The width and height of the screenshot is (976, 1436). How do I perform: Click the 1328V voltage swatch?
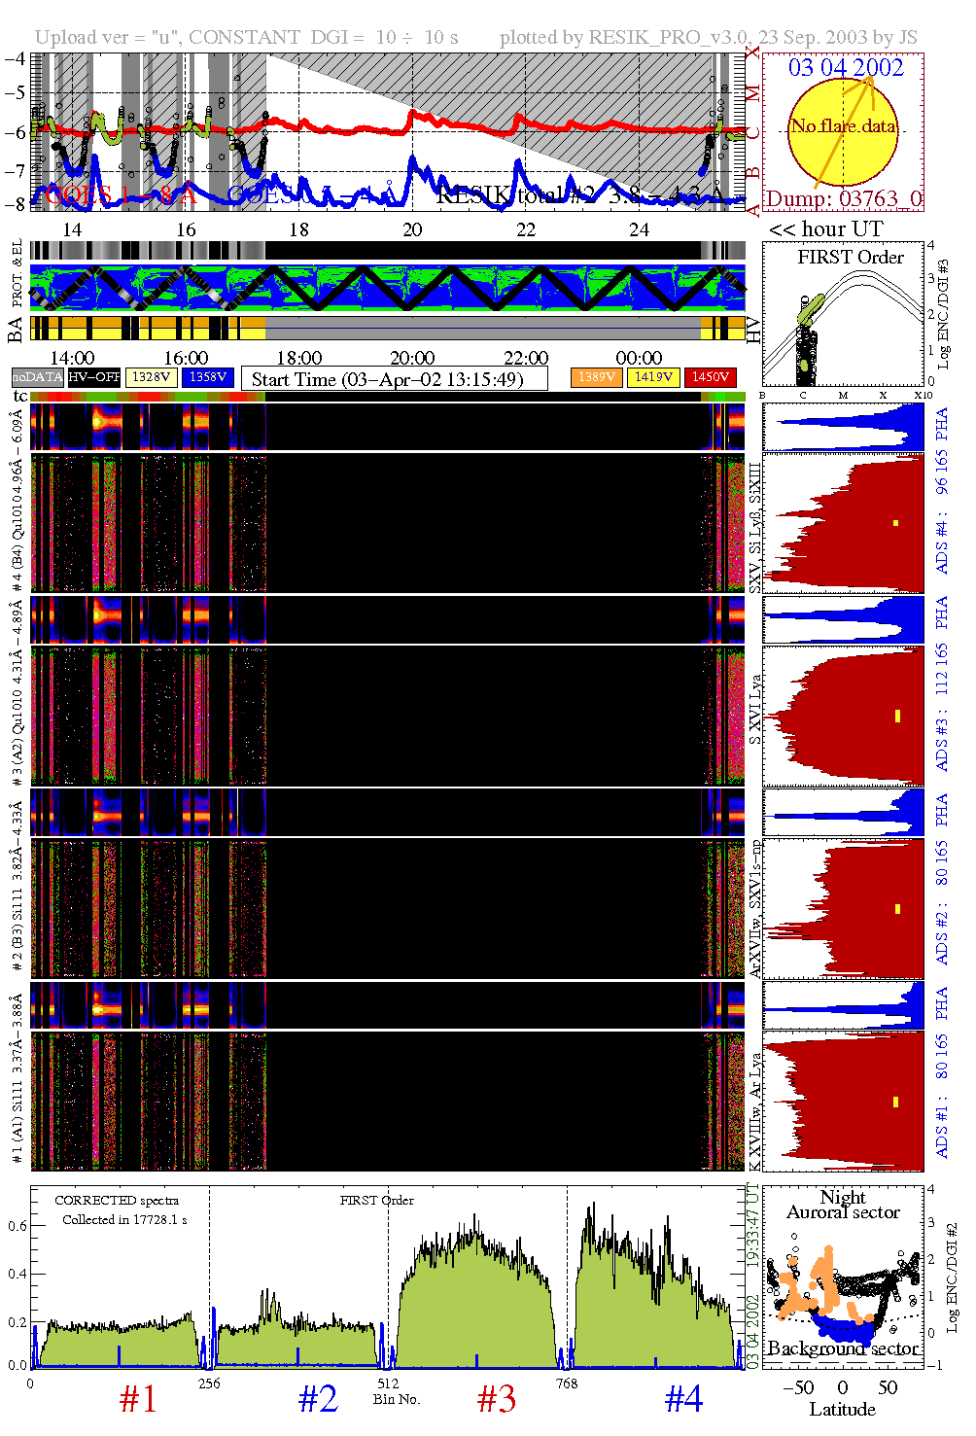pos(151,377)
